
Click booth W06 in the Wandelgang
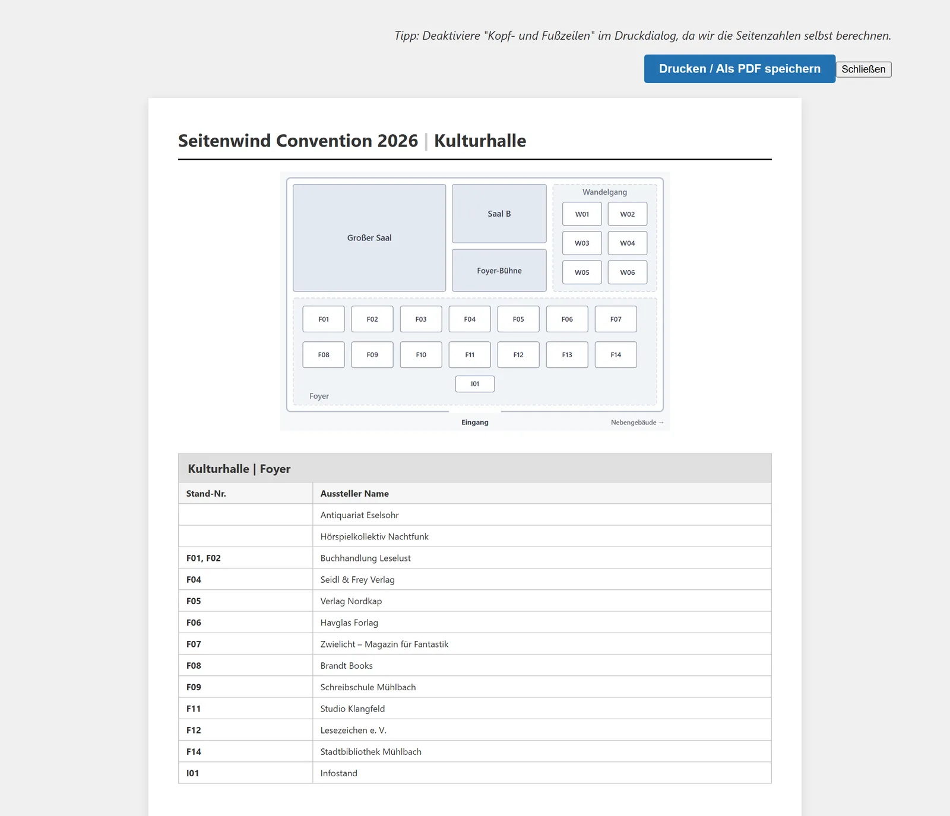coord(628,272)
